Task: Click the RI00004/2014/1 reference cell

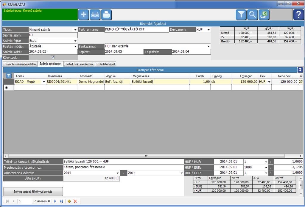Action: pos(62,82)
